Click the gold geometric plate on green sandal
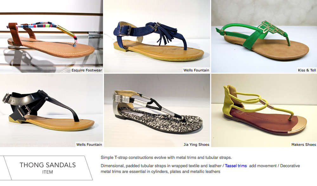 coord(271,28)
